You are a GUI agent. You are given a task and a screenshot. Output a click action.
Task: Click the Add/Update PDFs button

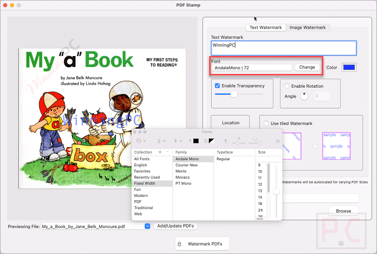coord(175,226)
